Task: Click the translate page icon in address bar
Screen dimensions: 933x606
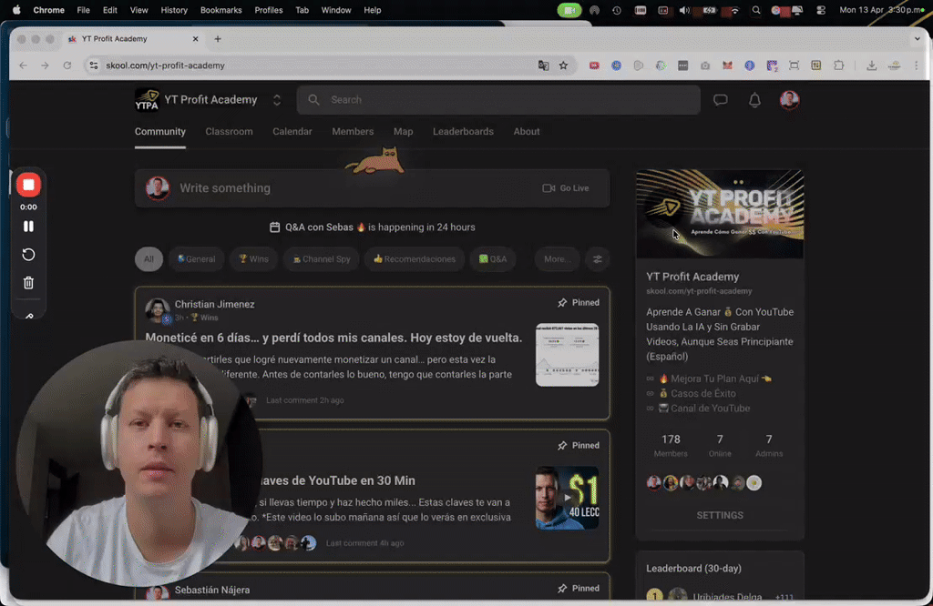Action: pos(543,66)
